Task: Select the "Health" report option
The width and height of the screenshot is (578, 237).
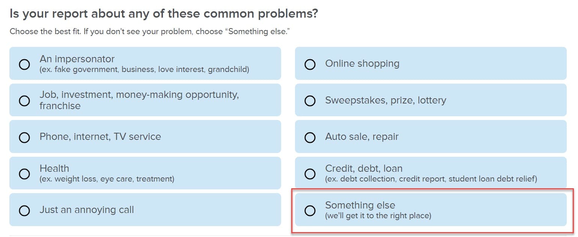Action: tap(24, 174)
